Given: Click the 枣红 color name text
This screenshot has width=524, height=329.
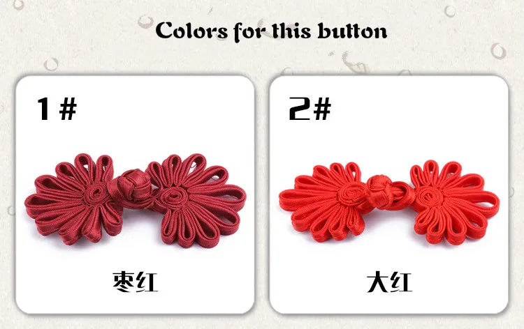Looking at the screenshot, I should [x=135, y=282].
